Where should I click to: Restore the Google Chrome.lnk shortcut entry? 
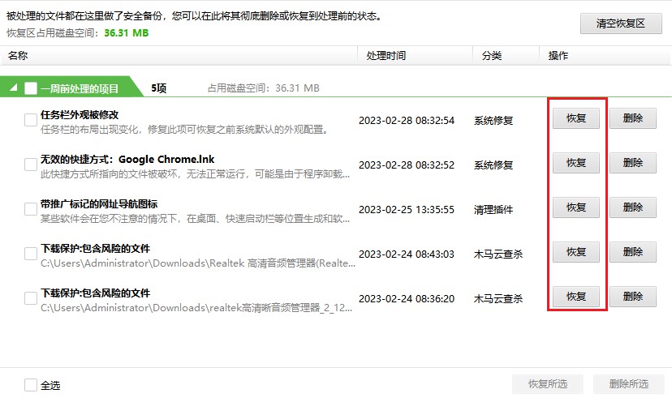point(576,163)
